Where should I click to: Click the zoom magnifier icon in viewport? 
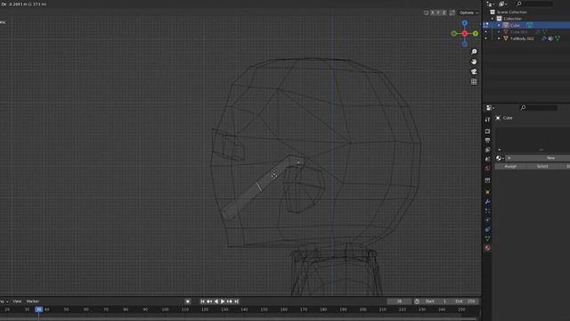474,52
